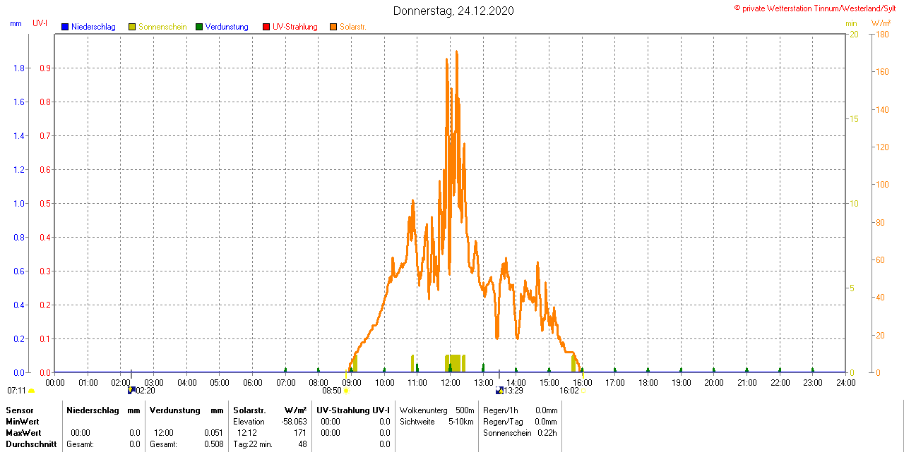Click the Niederschlag table column header
The width and height of the screenshot is (904, 452).
pos(94,410)
